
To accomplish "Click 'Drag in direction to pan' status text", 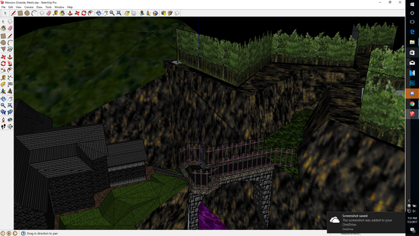I will tap(42, 233).
